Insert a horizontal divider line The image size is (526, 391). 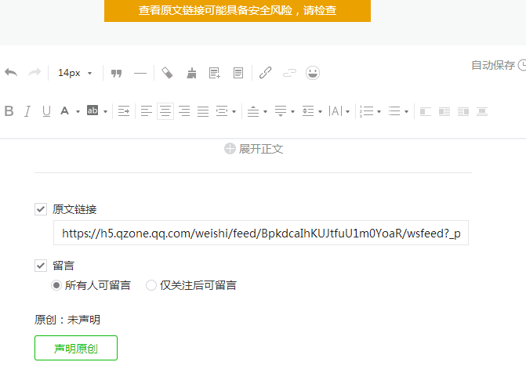pos(140,73)
